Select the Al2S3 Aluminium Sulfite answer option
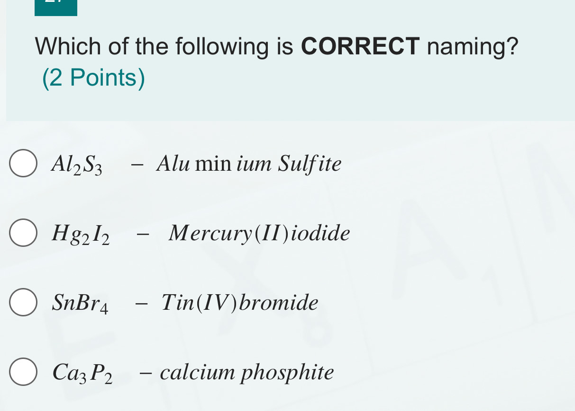 click(23, 163)
